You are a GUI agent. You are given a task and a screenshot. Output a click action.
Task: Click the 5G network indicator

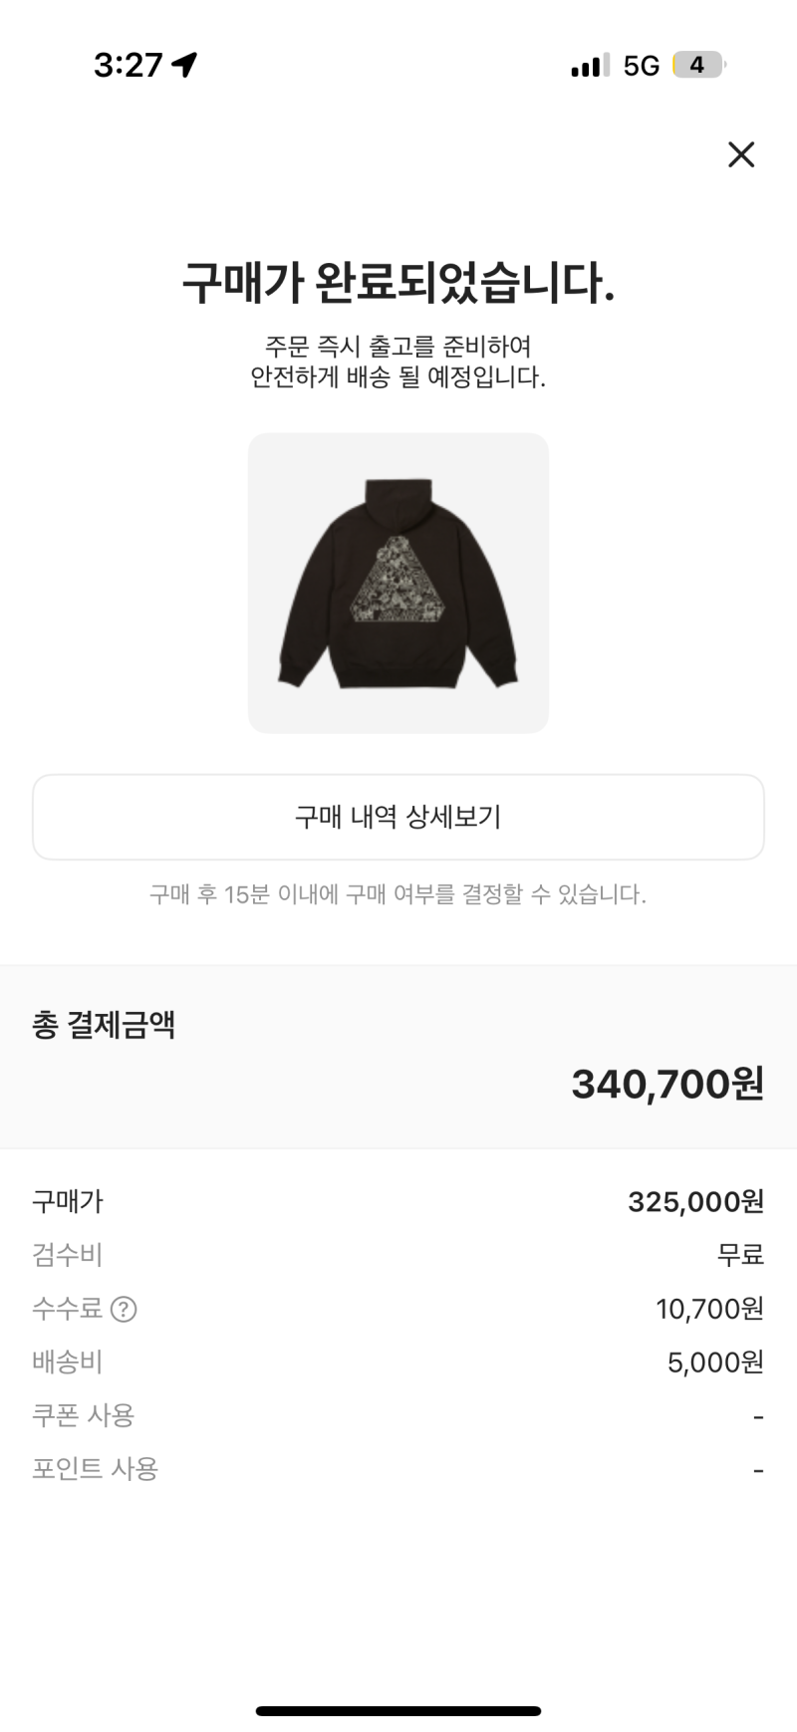coord(642,66)
